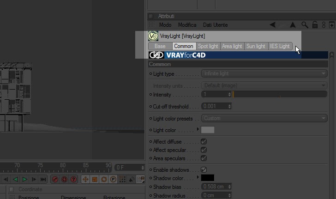Toggle the padlock lock icon in Attributi
The height and width of the screenshot is (199, 336).
[315, 25]
